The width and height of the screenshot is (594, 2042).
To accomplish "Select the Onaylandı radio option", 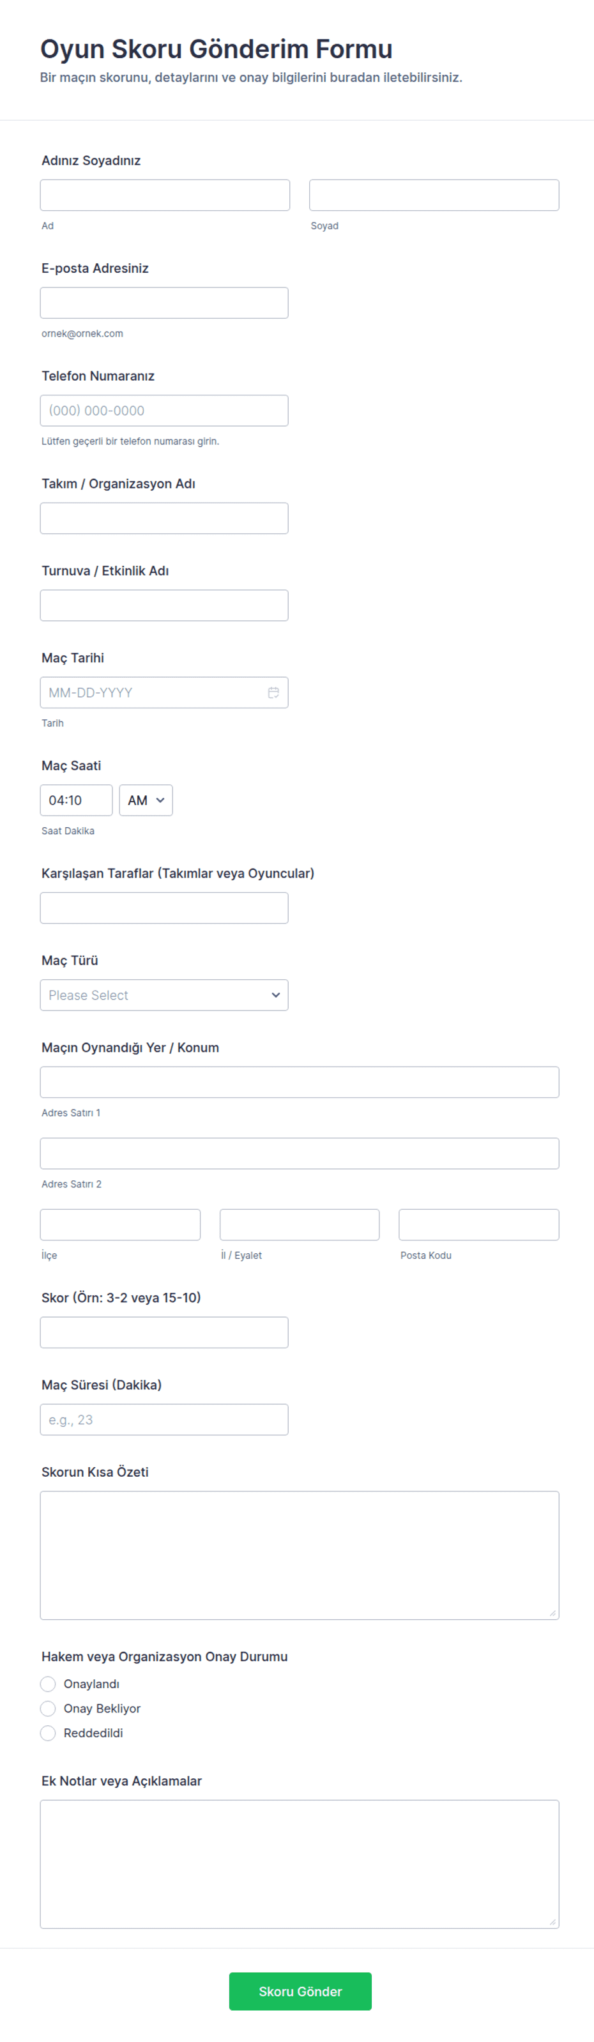I will (x=49, y=1684).
